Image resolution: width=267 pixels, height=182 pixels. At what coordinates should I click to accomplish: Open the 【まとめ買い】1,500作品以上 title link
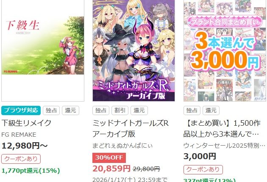click(x=222, y=128)
